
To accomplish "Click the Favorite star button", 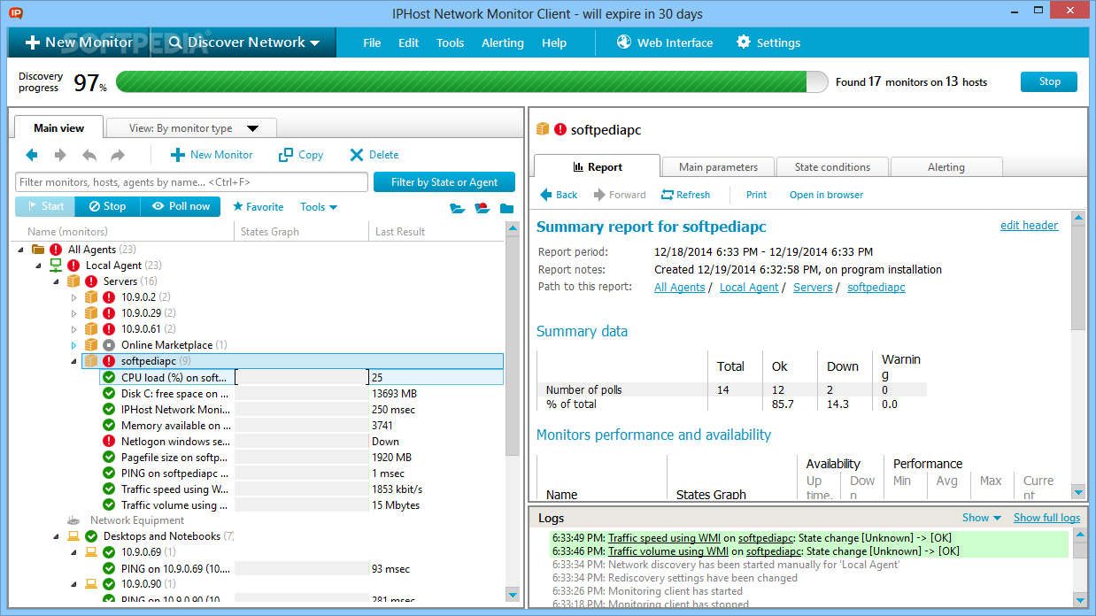I will [258, 206].
